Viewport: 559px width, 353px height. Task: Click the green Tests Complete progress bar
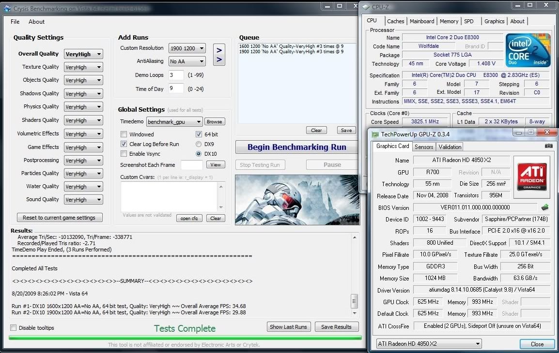point(185,338)
